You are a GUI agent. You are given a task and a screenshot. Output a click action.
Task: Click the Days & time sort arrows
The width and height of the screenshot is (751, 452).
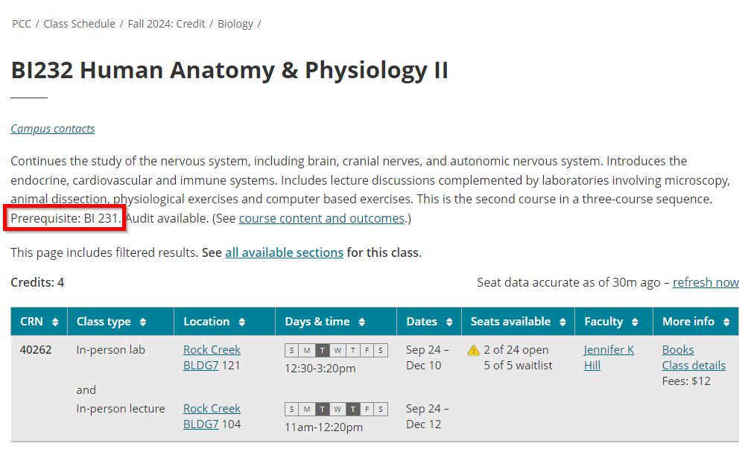pyautogui.click(x=362, y=322)
